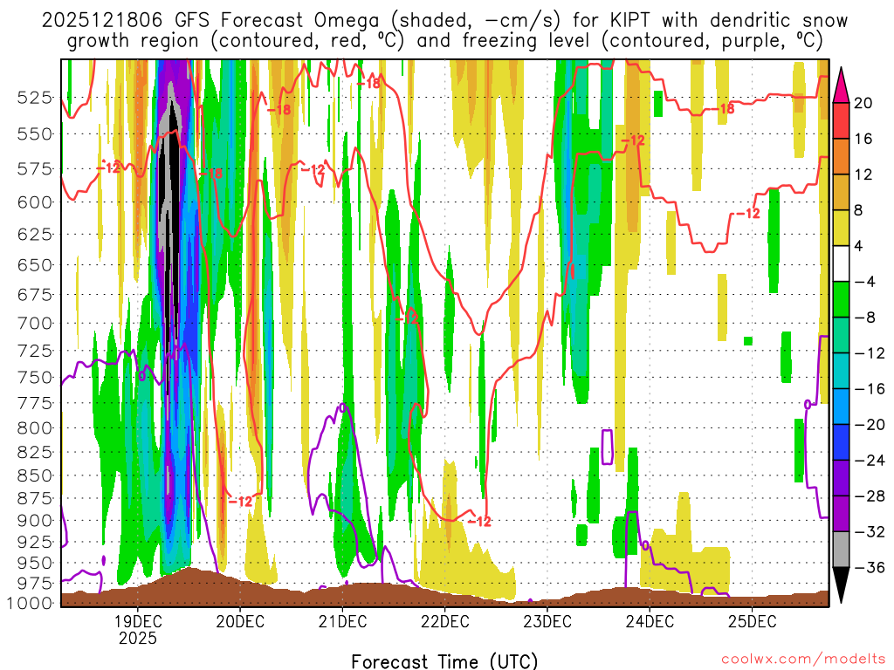This screenshot has width=894, height=670.
Task: Select the 25DEC x-axis label
Action: 752,621
